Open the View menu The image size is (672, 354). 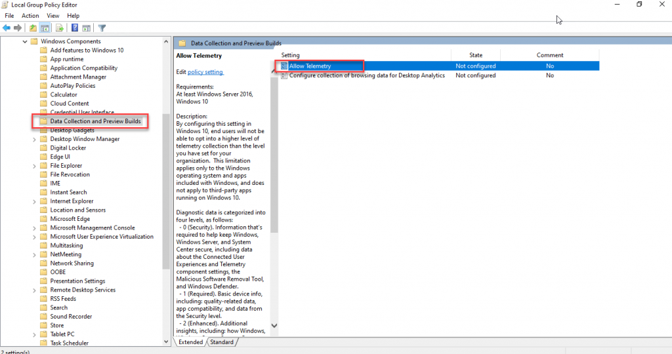[52, 16]
